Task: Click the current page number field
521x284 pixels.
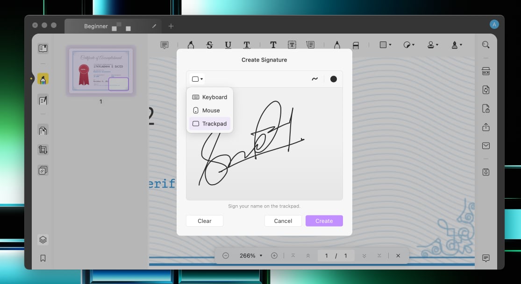Action: click(x=326, y=256)
